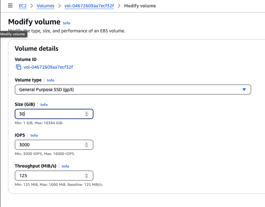This screenshot has width=265, height=207.
Task: Click Info link next to Size (GiB)
Action: click(44, 105)
